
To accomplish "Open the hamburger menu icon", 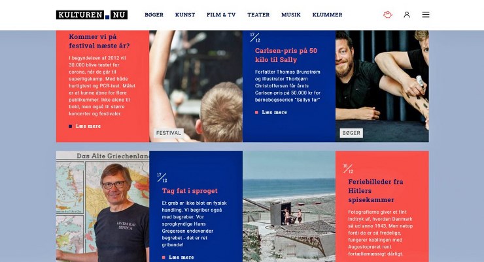I will pyautogui.click(x=426, y=14).
